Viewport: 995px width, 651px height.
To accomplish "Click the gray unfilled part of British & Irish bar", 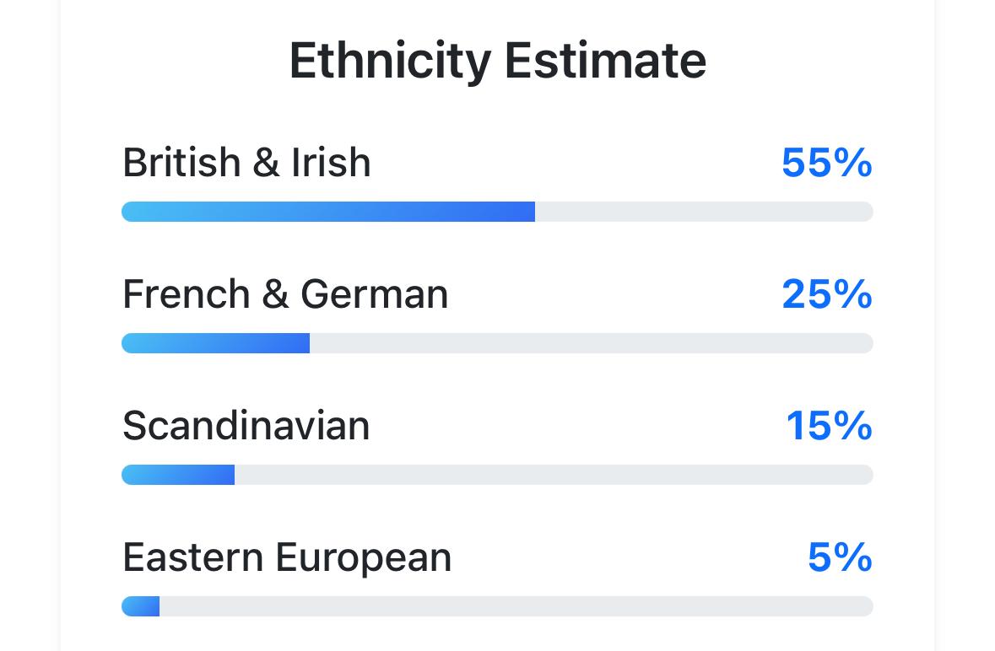I will pyautogui.click(x=703, y=212).
